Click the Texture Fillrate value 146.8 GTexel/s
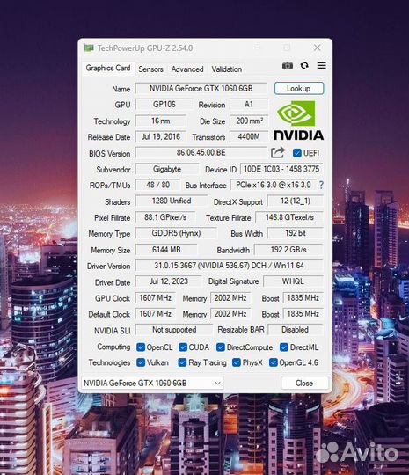 point(289,217)
